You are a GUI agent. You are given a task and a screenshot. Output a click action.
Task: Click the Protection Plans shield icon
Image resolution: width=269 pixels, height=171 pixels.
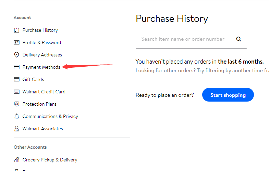pyautogui.click(x=16, y=104)
